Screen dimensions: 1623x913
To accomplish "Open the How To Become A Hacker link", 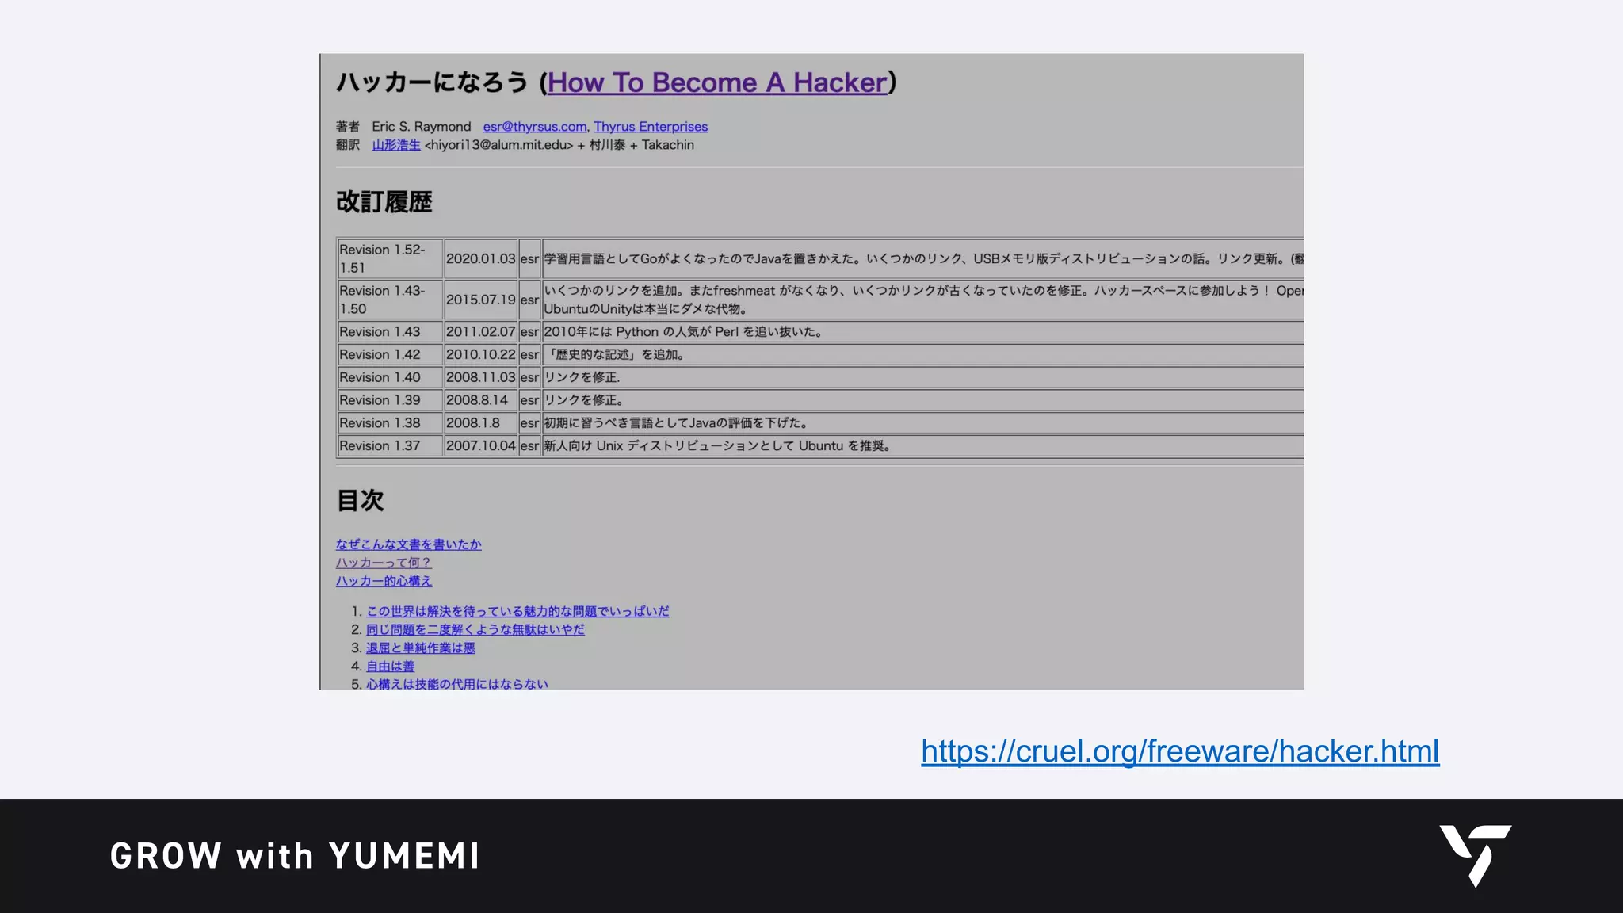I will [717, 82].
